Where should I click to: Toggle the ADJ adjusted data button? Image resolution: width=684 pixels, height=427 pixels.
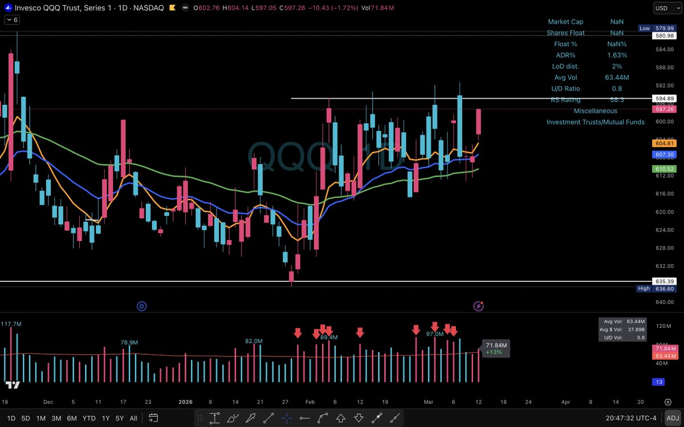click(673, 418)
